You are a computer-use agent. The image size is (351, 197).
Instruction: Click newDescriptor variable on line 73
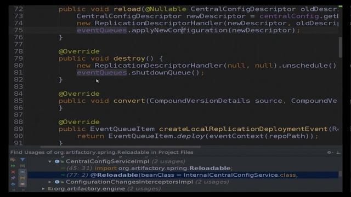216,16
